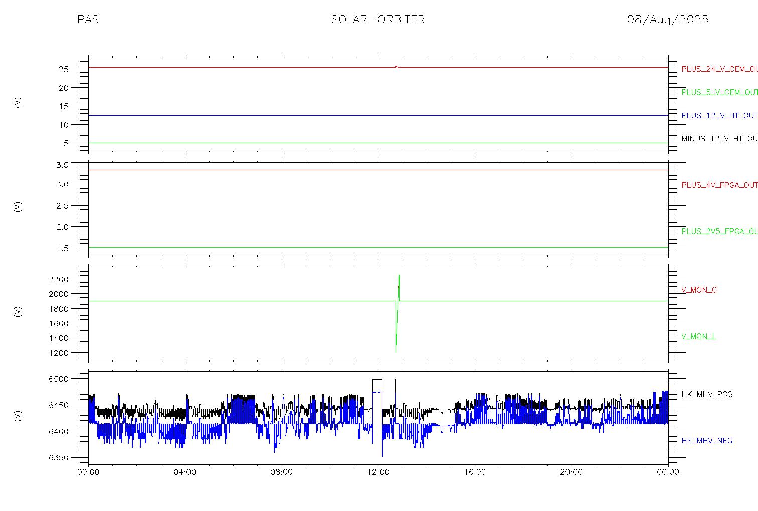The image size is (758, 511).
Task: Select the PLUS_5_V_CEM legend label
Action: [719, 92]
